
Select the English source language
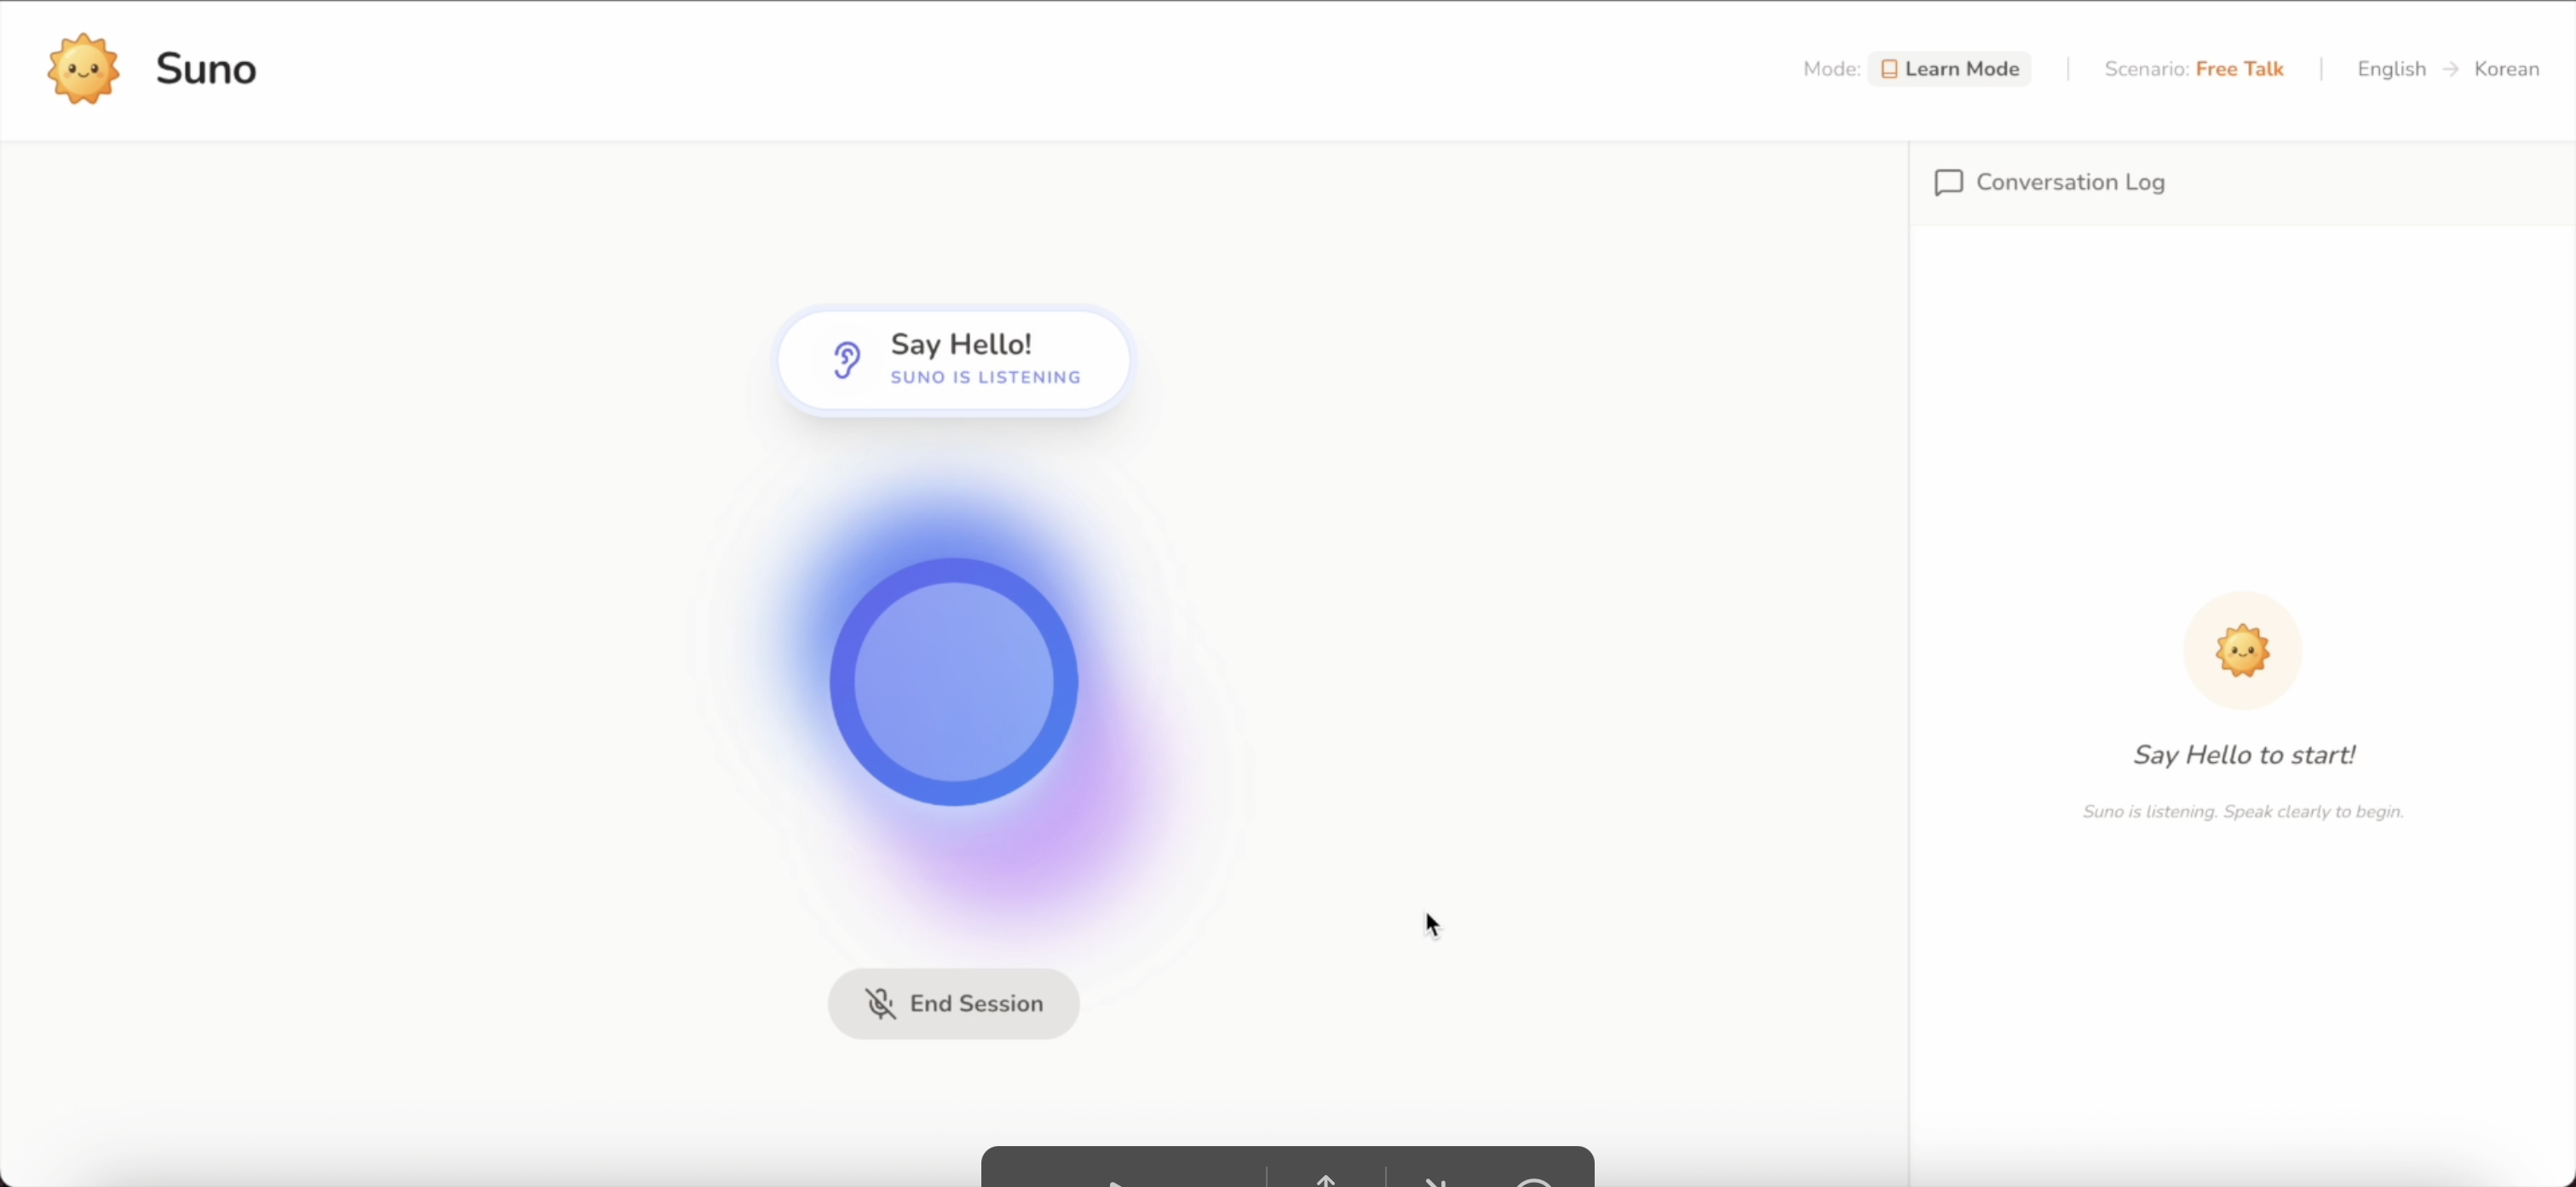coord(2391,69)
